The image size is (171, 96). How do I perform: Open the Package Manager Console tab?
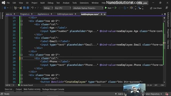(x=53, y=89)
